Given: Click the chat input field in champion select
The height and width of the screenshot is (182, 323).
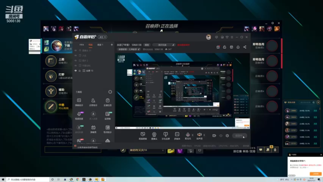Looking at the screenshot, I should click(x=73, y=150).
